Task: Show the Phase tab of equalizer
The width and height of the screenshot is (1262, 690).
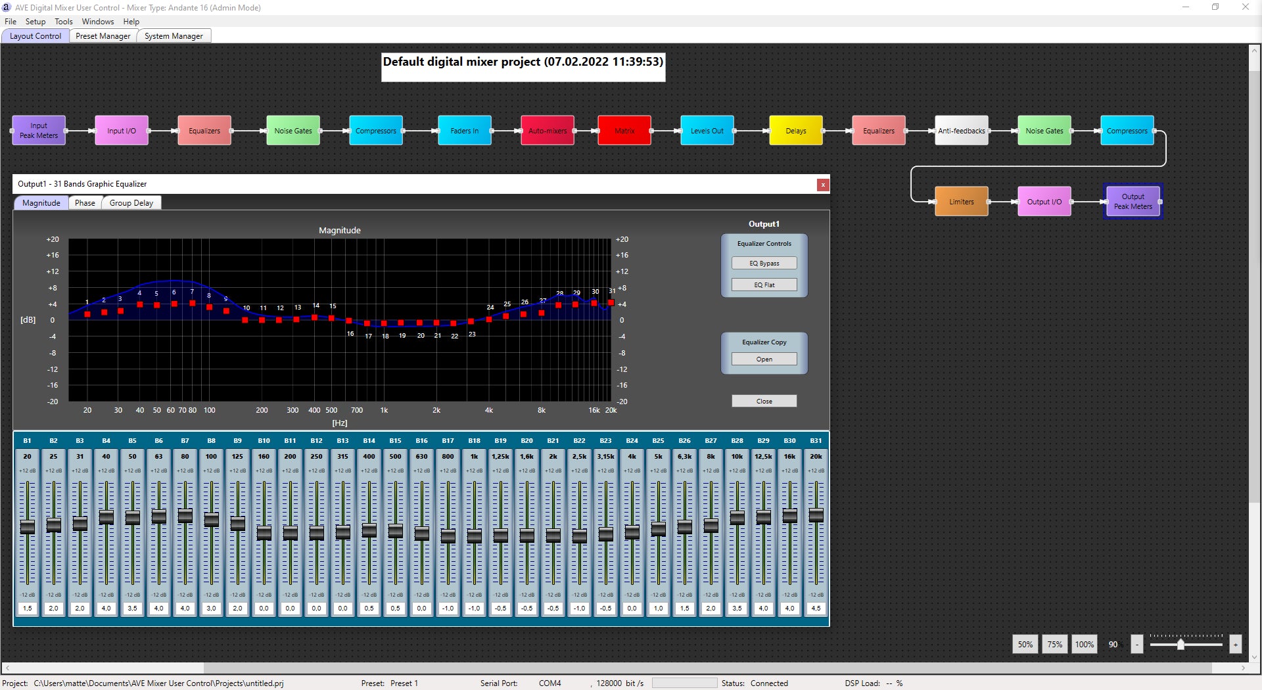Action: point(85,203)
